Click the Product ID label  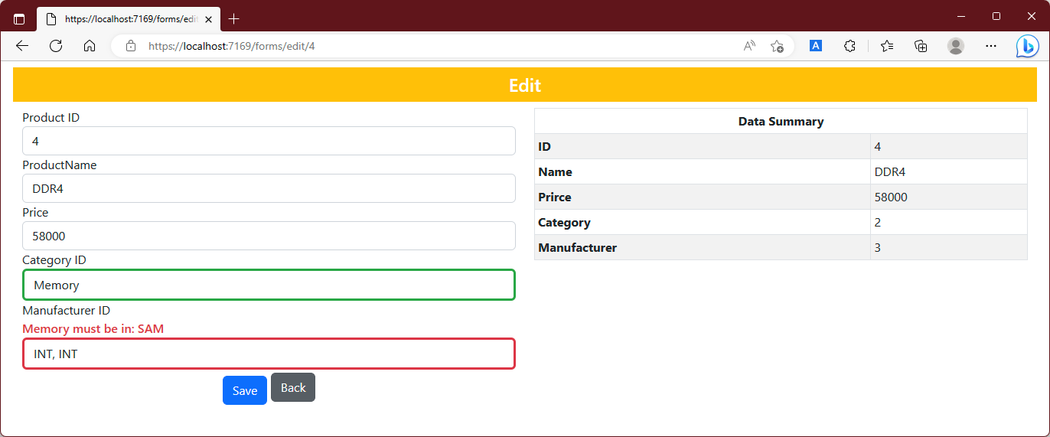click(51, 118)
